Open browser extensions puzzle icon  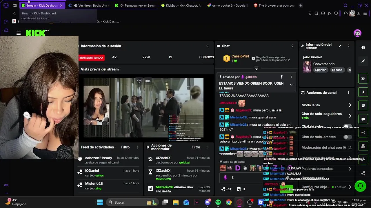pos(345,13)
